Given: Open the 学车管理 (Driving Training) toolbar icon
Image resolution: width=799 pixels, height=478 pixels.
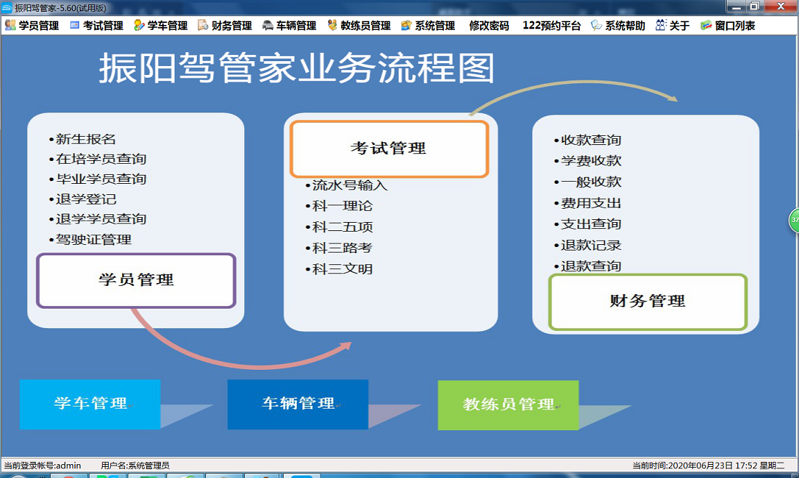Looking at the screenshot, I should tap(160, 26).
